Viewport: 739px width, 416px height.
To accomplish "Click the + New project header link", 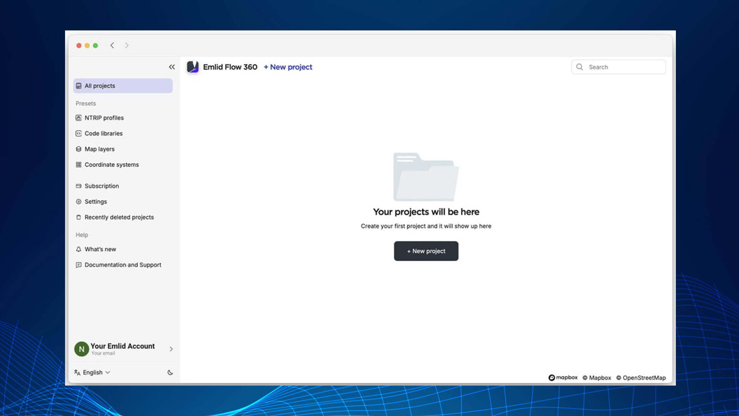I will [x=288, y=67].
